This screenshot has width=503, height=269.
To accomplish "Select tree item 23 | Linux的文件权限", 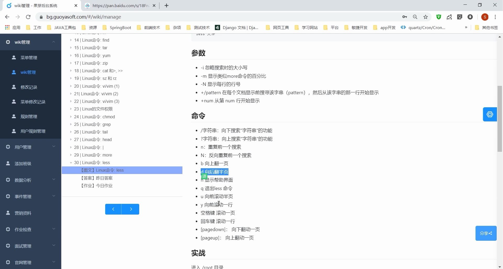I will [x=93, y=109].
